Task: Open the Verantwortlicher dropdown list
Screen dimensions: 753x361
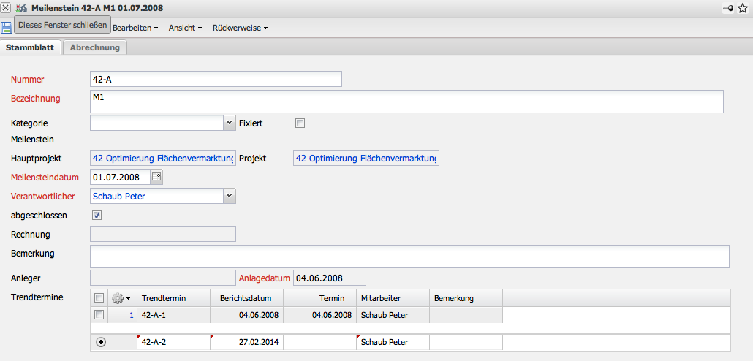Action: pyautogui.click(x=229, y=196)
